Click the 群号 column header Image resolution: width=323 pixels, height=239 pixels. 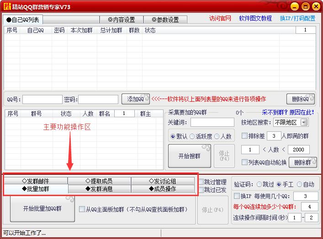(x=37, y=114)
